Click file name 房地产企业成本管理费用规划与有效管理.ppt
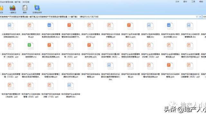Image resolution: width=206 pixels, height=116 pixels. [x=130, y=55]
